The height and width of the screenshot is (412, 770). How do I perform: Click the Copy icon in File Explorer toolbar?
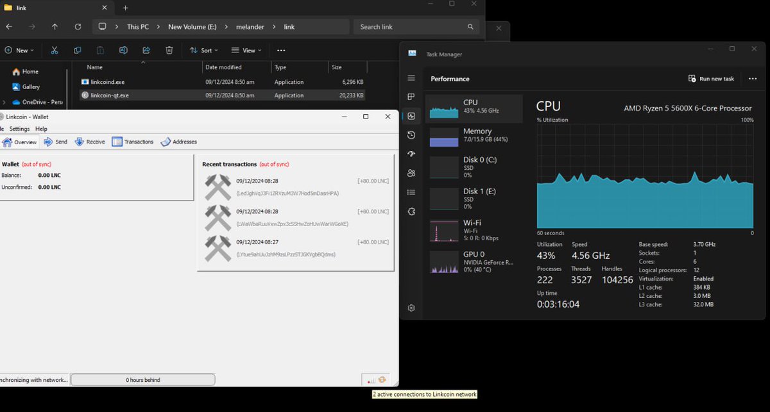[77, 50]
